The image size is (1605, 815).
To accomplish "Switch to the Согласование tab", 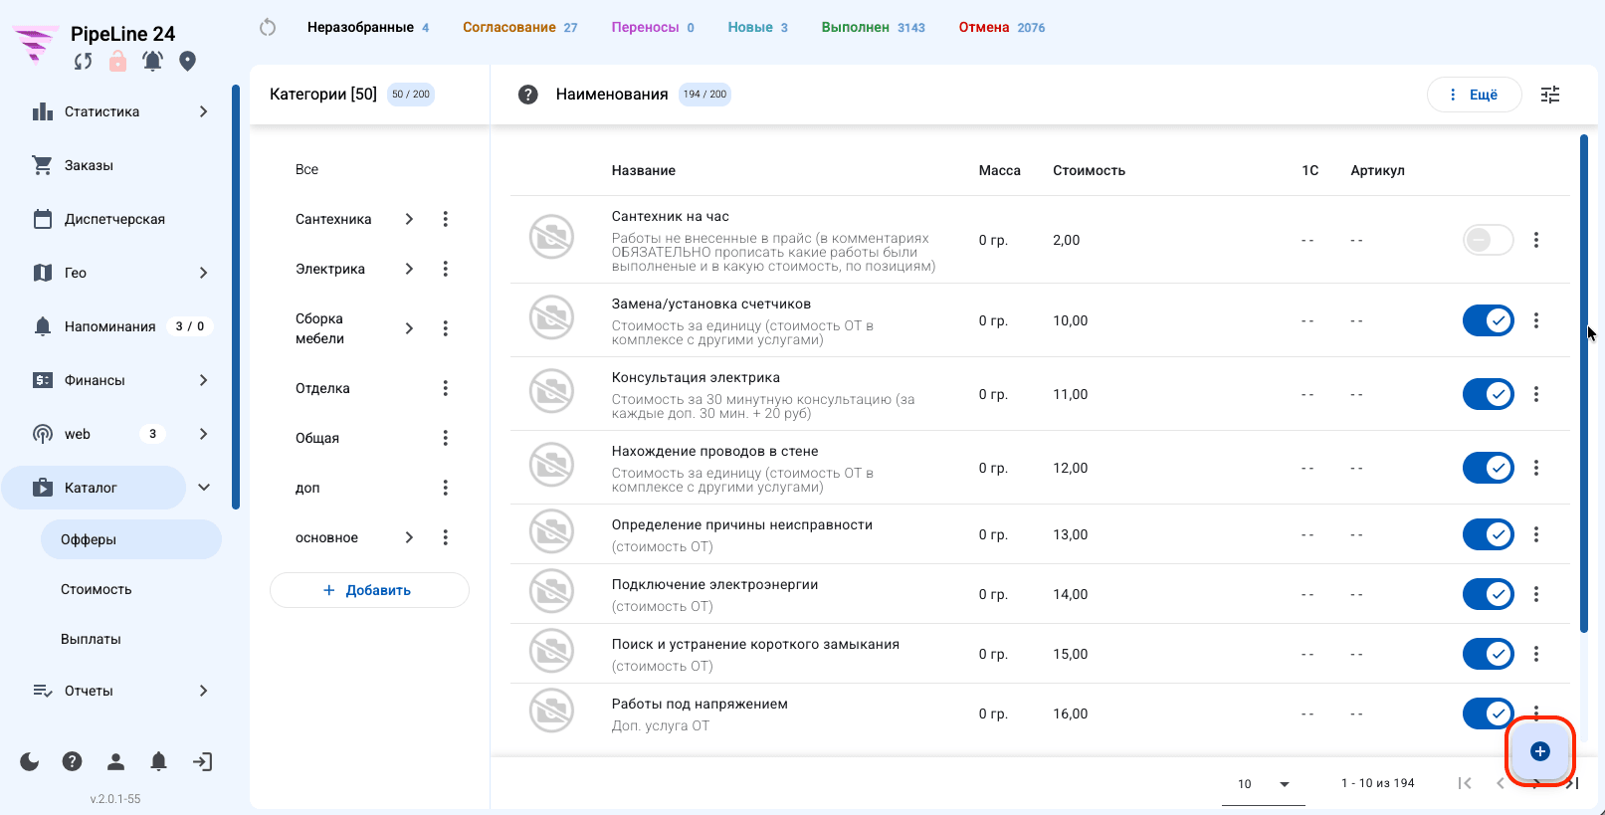I will pos(519,27).
